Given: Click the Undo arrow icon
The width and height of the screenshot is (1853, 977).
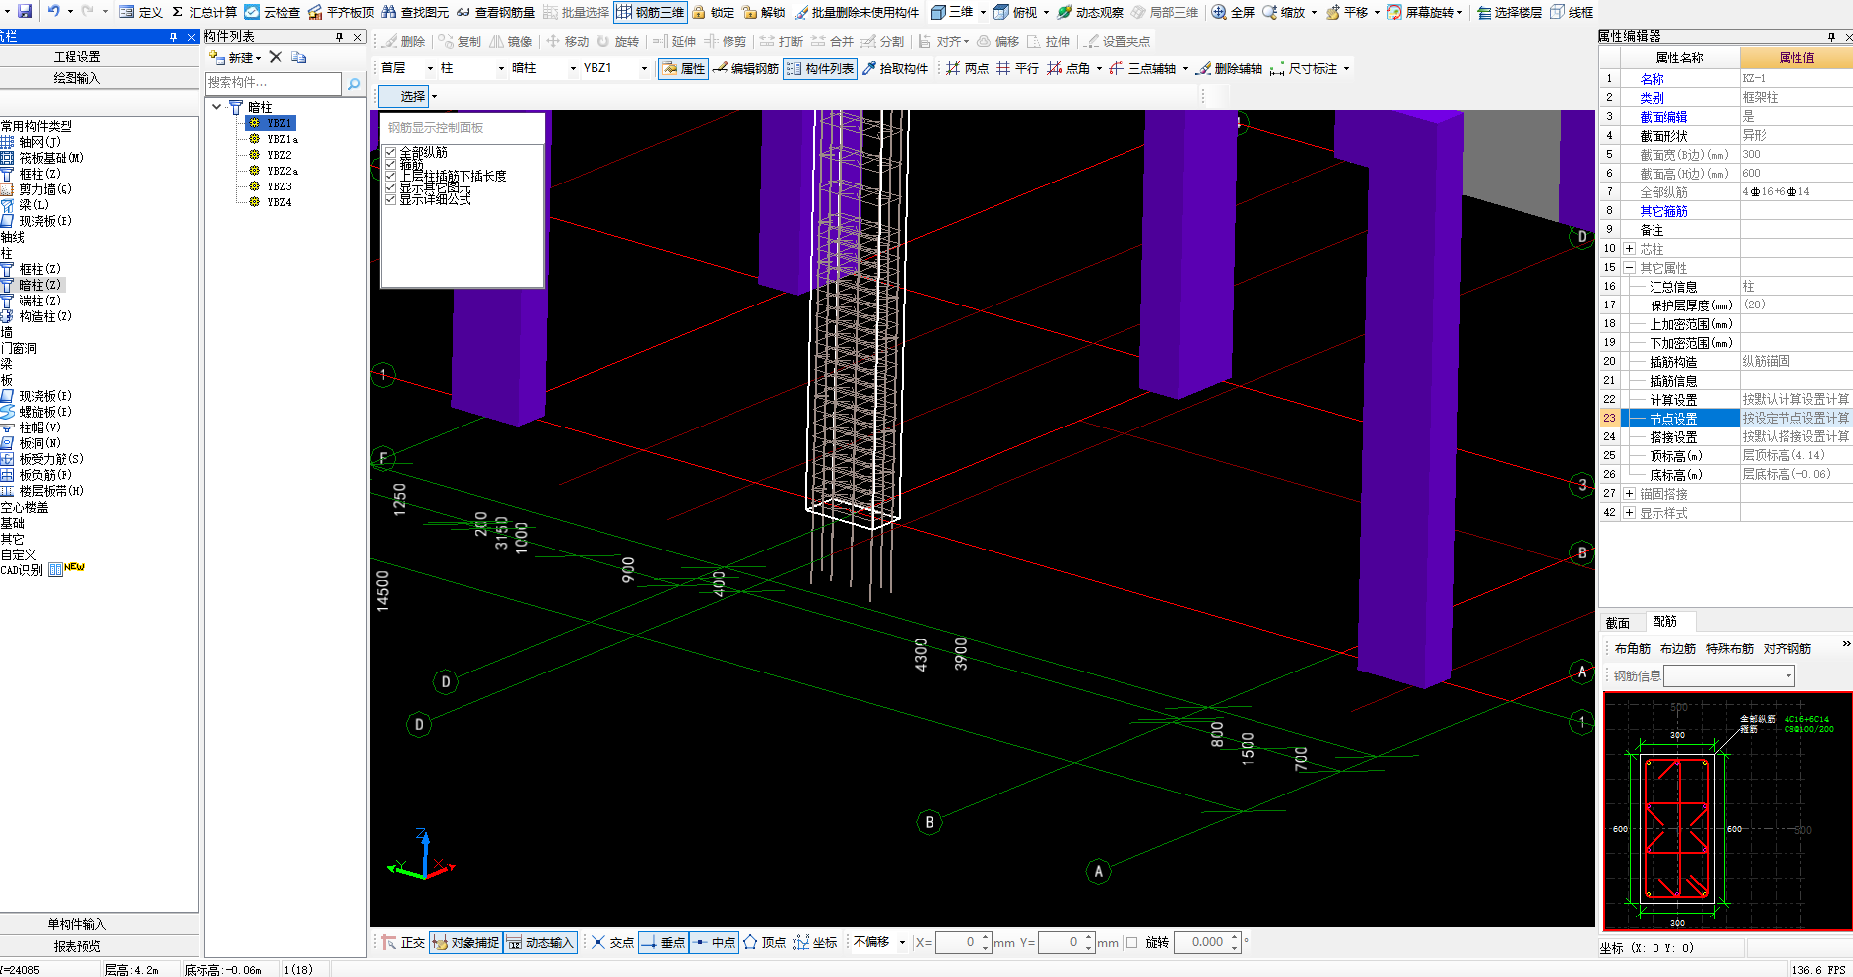Looking at the screenshot, I should 54,11.
